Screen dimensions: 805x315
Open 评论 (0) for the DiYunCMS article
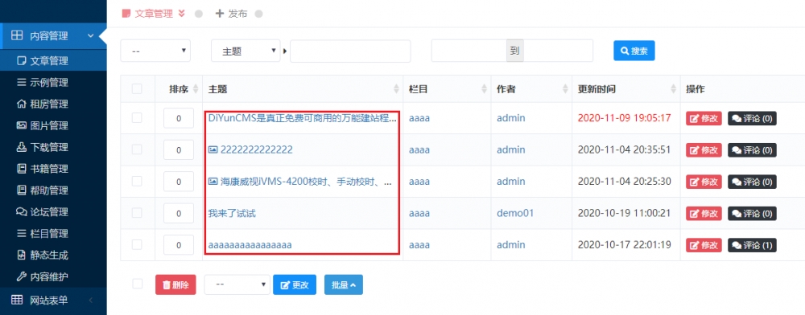tap(752, 118)
